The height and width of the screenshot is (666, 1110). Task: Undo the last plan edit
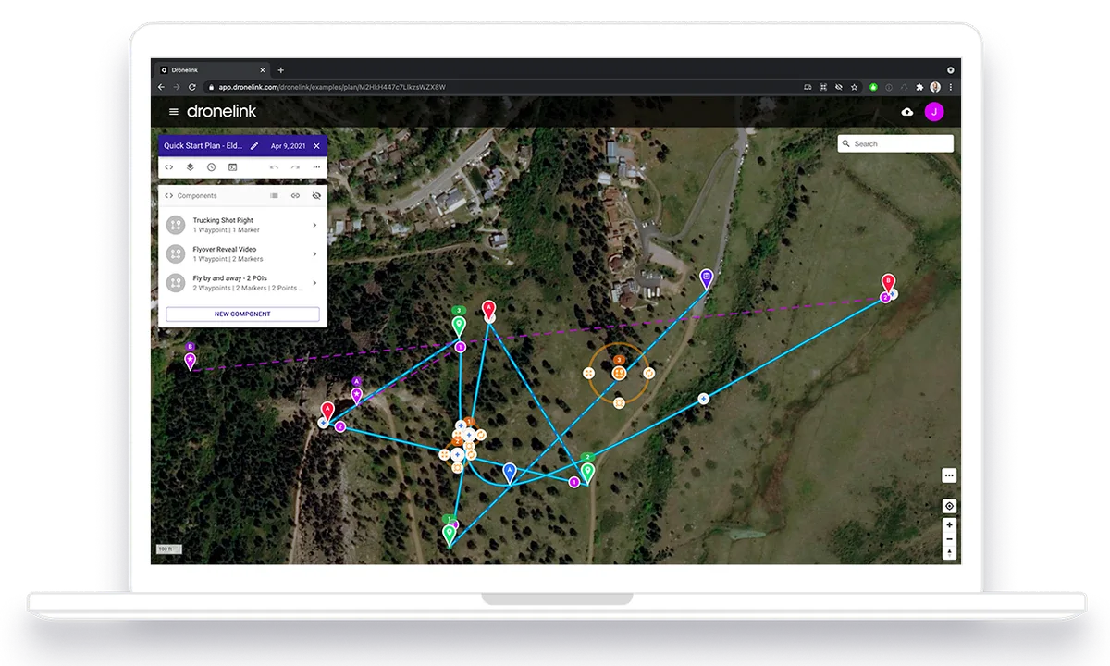(274, 167)
